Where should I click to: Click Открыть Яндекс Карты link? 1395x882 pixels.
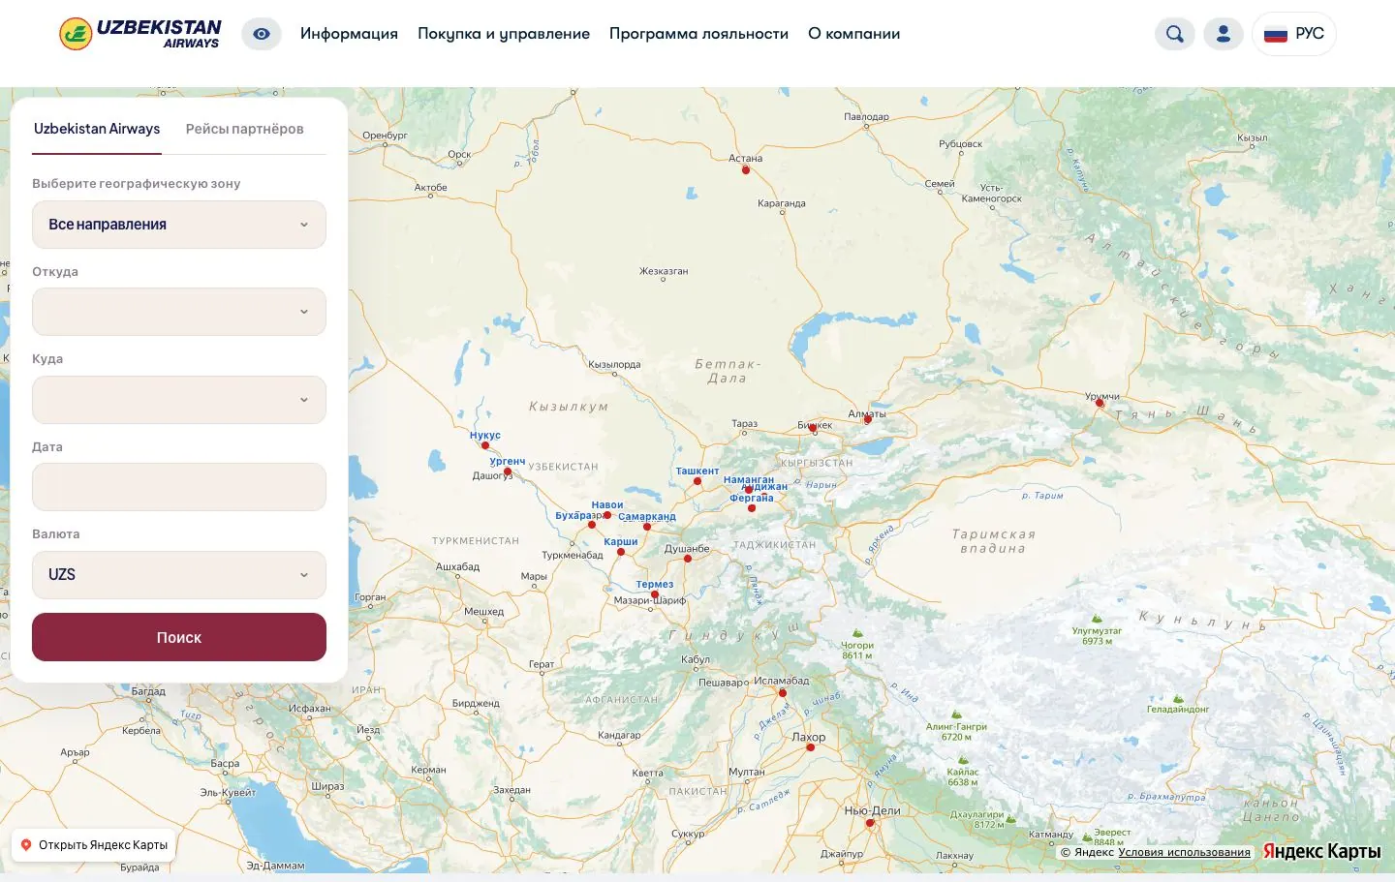(x=94, y=845)
